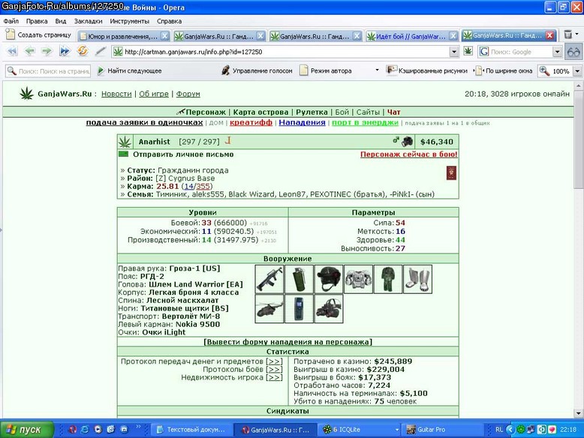
Task: Click Вывести форму нападения на персонажа link
Action: (287, 341)
